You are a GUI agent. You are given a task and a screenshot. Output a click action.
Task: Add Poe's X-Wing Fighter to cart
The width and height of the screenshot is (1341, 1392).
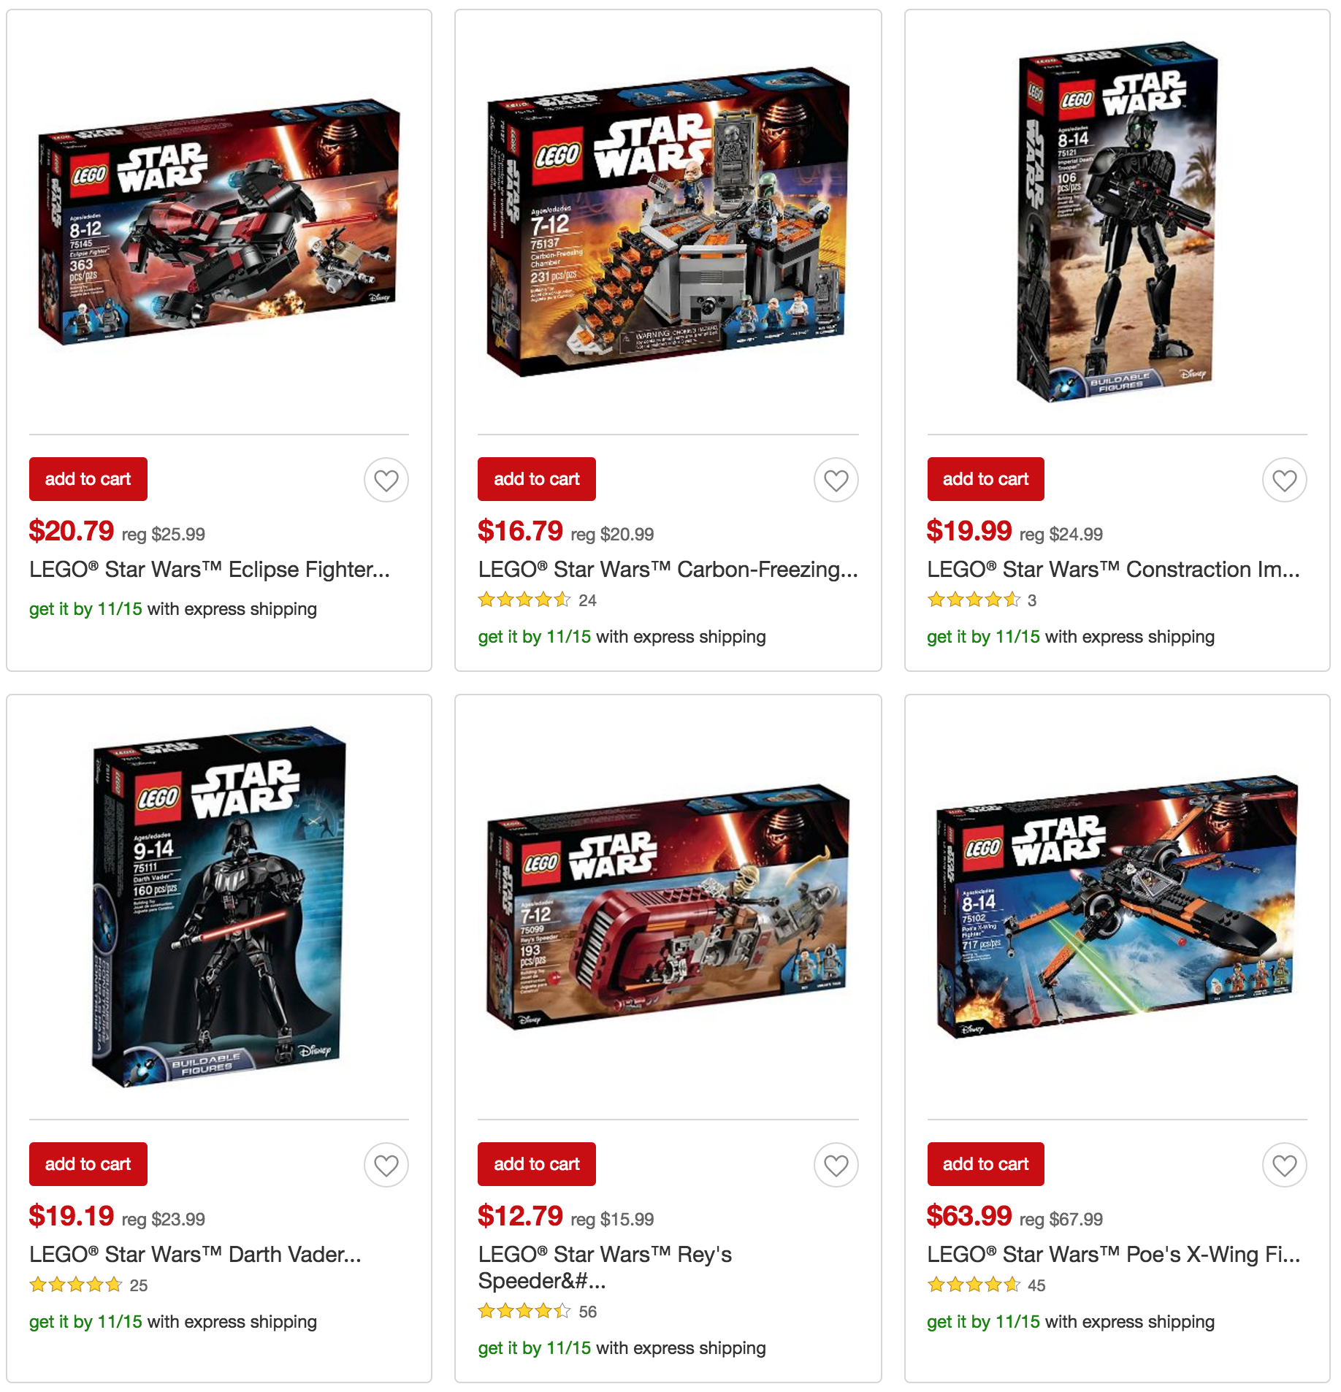click(x=985, y=1164)
